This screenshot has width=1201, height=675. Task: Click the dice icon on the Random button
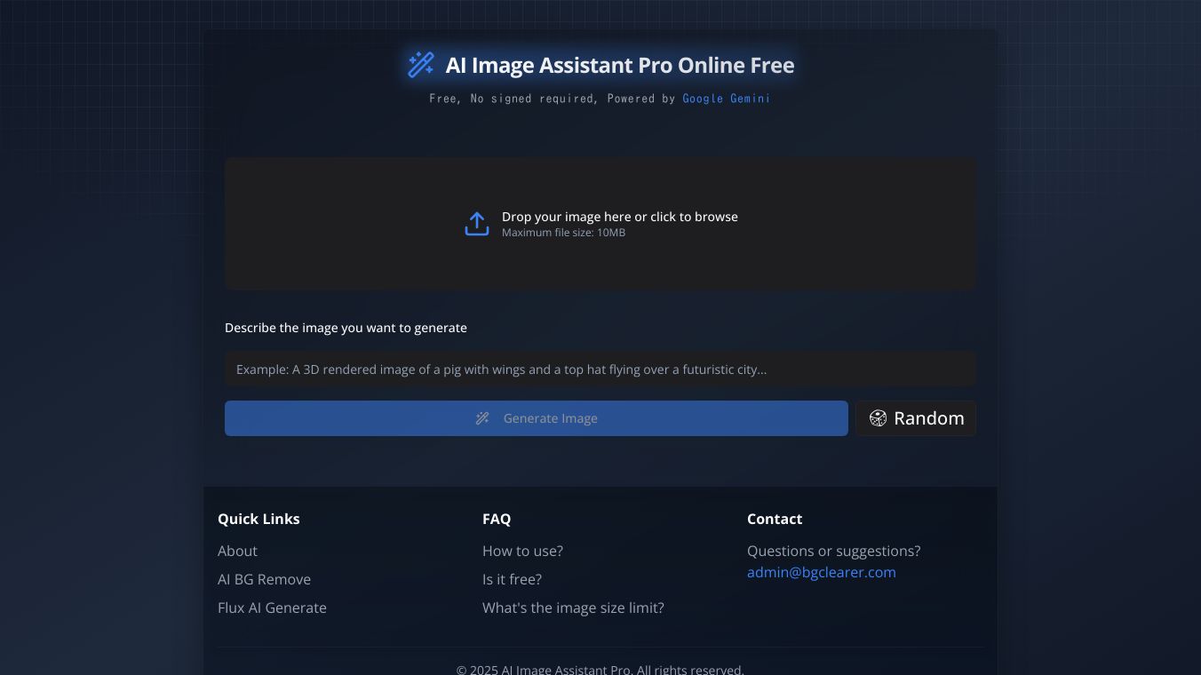coord(878,418)
